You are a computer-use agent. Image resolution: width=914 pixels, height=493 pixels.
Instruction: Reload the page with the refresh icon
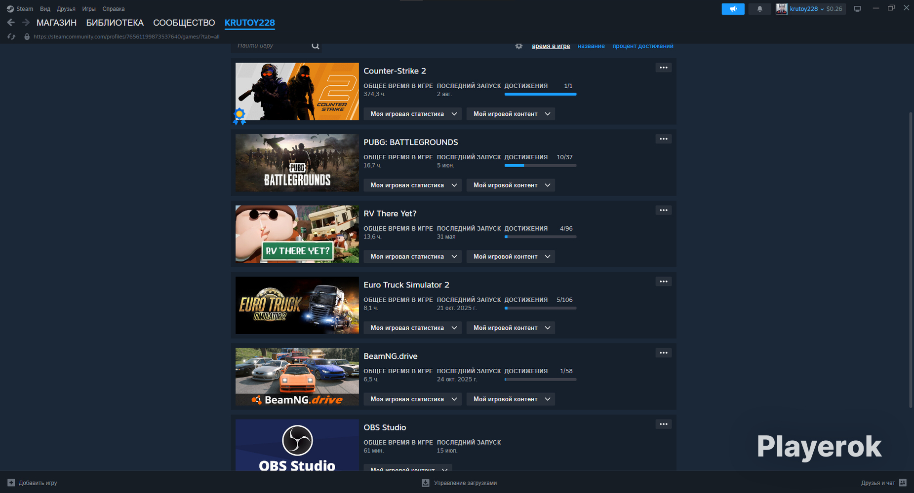11,36
